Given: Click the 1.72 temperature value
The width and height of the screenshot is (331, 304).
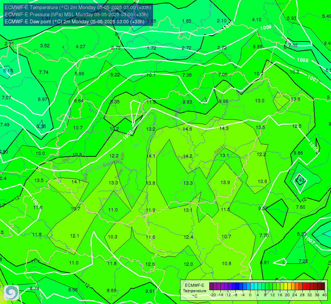Looking at the screenshot, I should 151,48.
